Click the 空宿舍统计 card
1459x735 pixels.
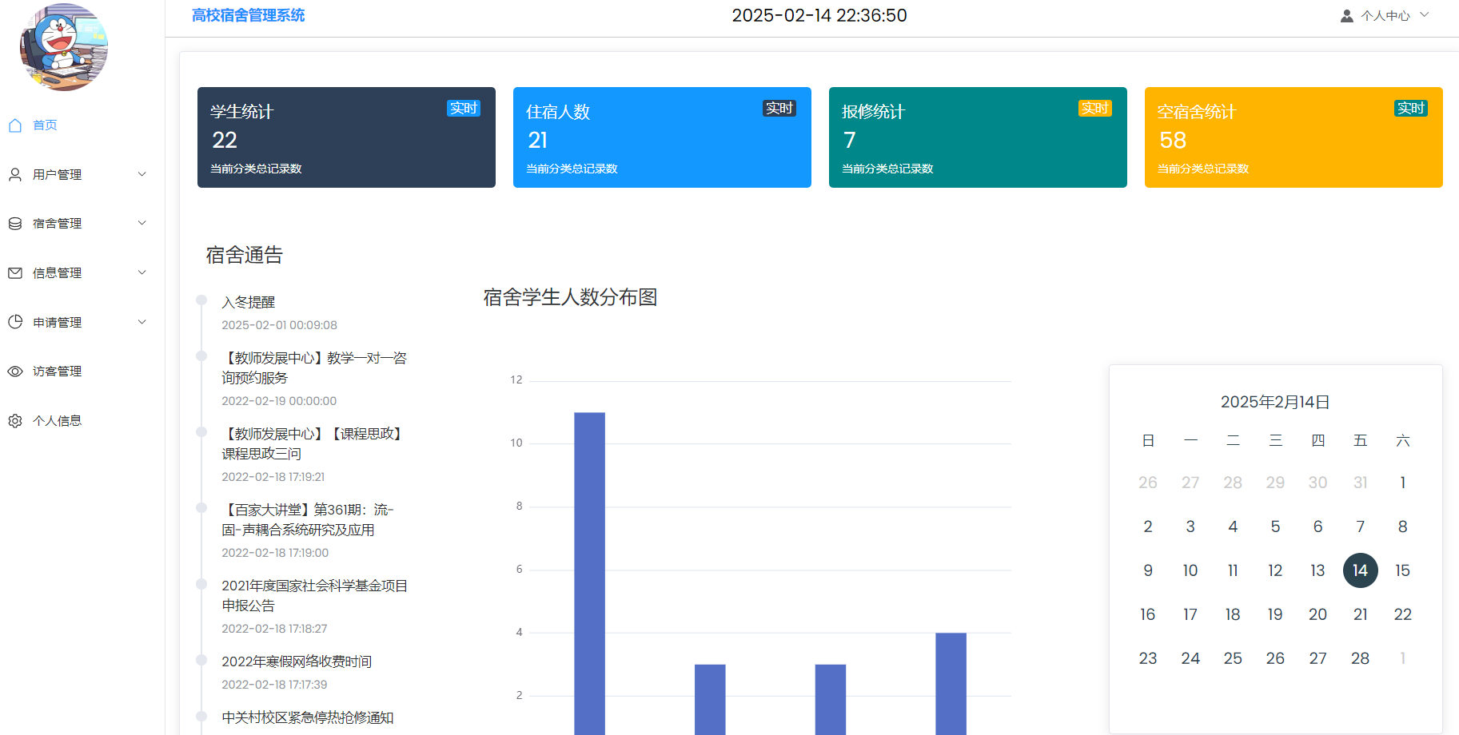tap(1294, 137)
